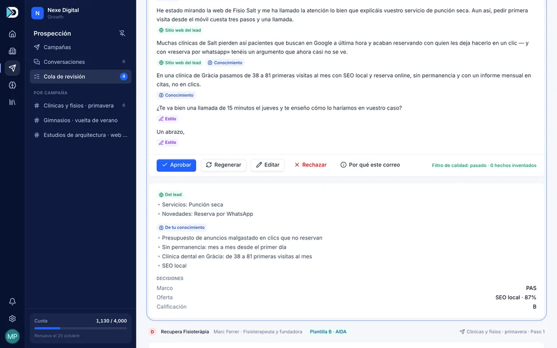This screenshot has width=557, height=348.
Task: Select campaign Clínicas y fisios · primavera
Action: (x=80, y=106)
